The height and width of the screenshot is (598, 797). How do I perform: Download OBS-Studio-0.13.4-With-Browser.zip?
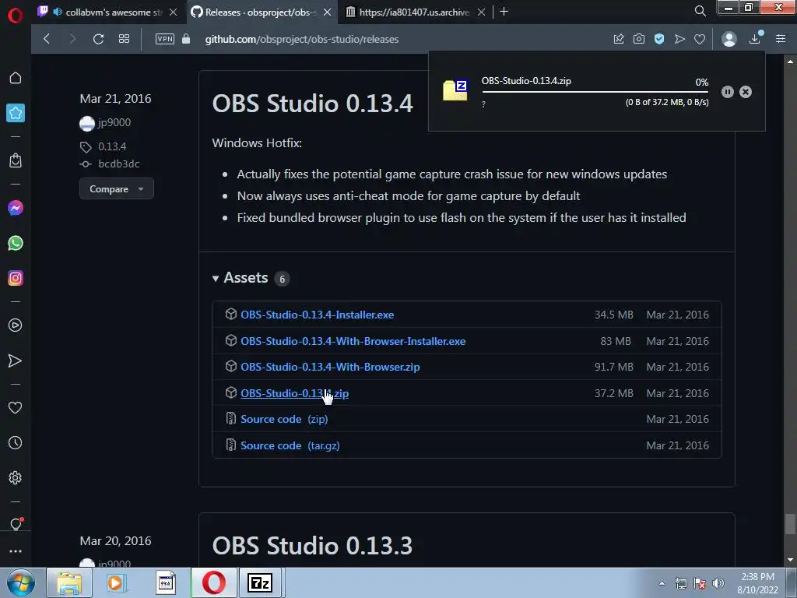coord(330,368)
